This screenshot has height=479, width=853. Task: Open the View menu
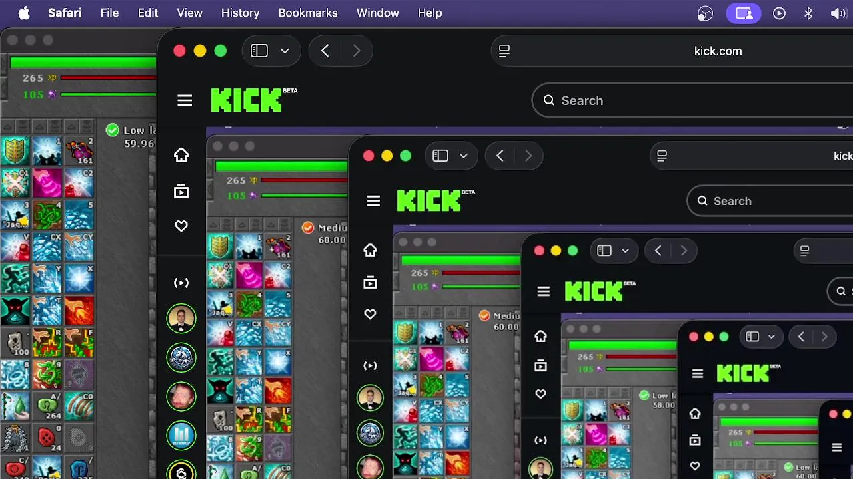189,13
